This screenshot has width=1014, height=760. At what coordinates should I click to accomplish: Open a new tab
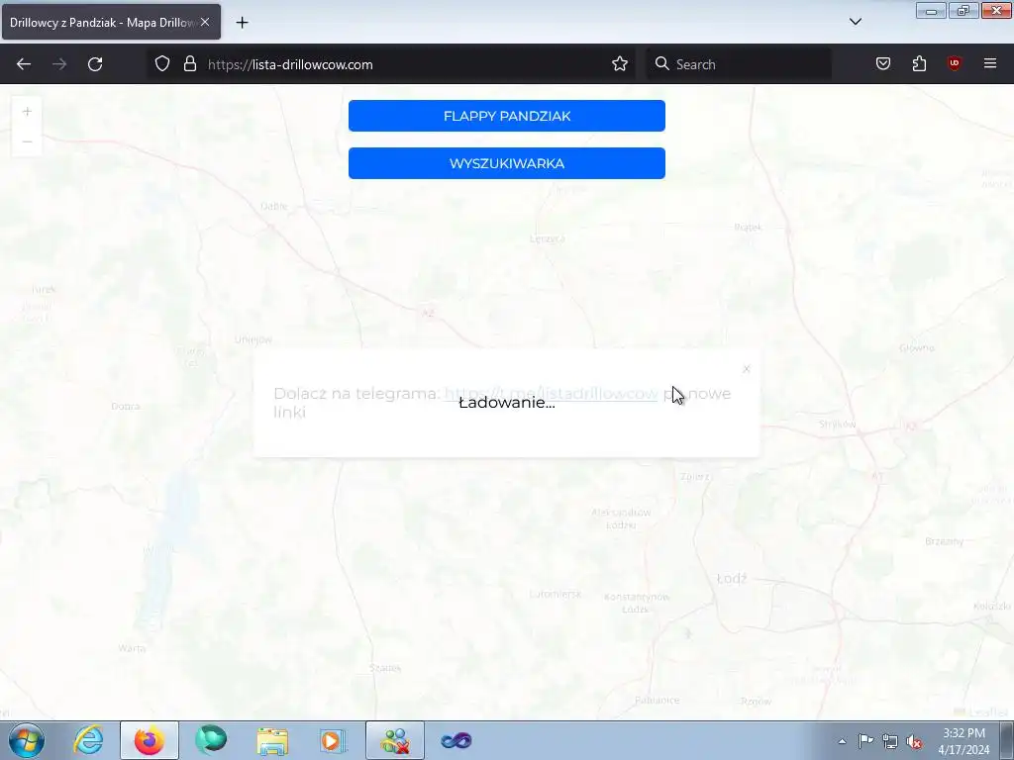coord(242,23)
